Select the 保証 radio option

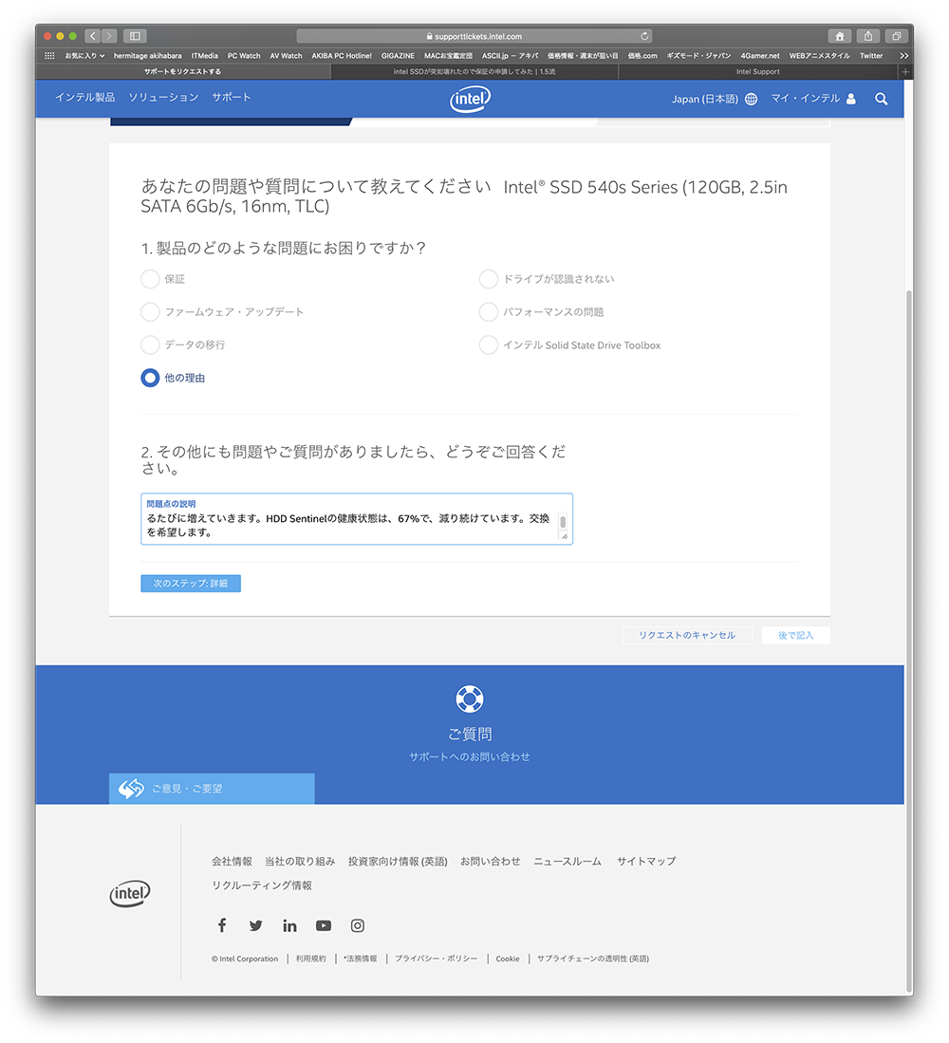point(150,279)
